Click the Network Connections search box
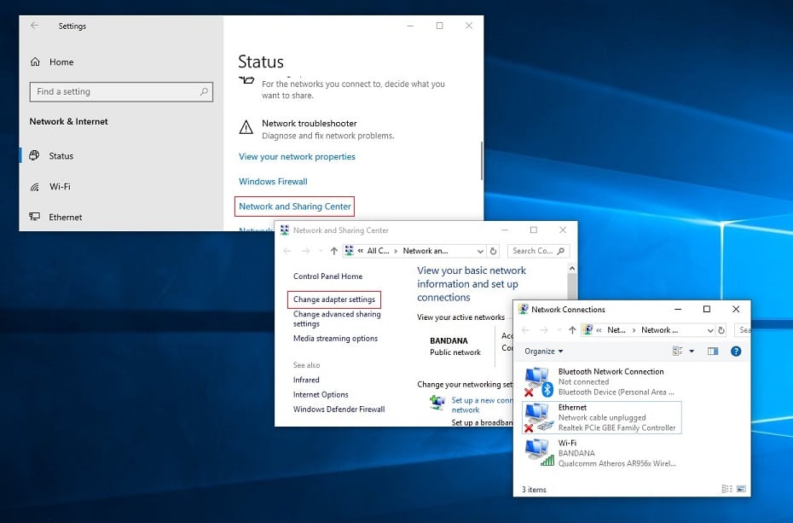The image size is (793, 523). [x=742, y=330]
